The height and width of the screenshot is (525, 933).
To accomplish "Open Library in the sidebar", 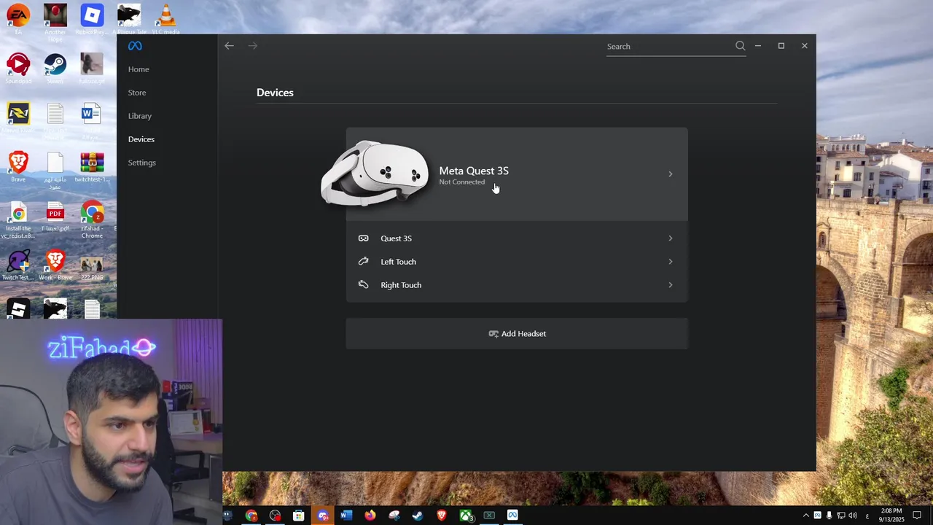I will 140,116.
